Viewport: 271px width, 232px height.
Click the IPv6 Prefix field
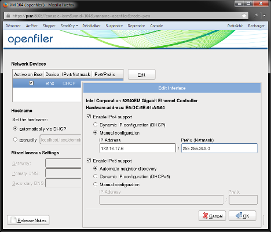243,200
